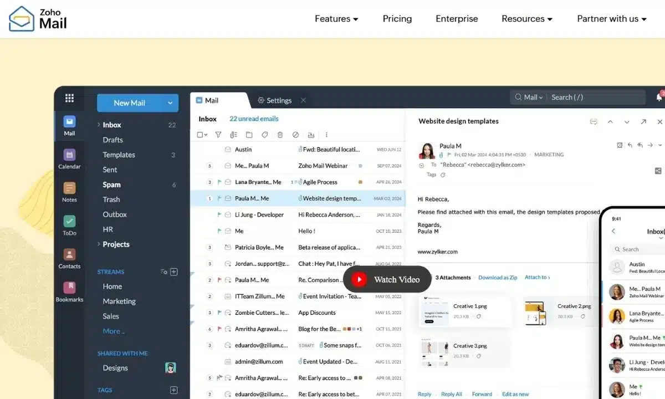Image resolution: width=665 pixels, height=399 pixels.
Task: Click the filter funnel icon in inbox toolbar
Action: pos(218,135)
